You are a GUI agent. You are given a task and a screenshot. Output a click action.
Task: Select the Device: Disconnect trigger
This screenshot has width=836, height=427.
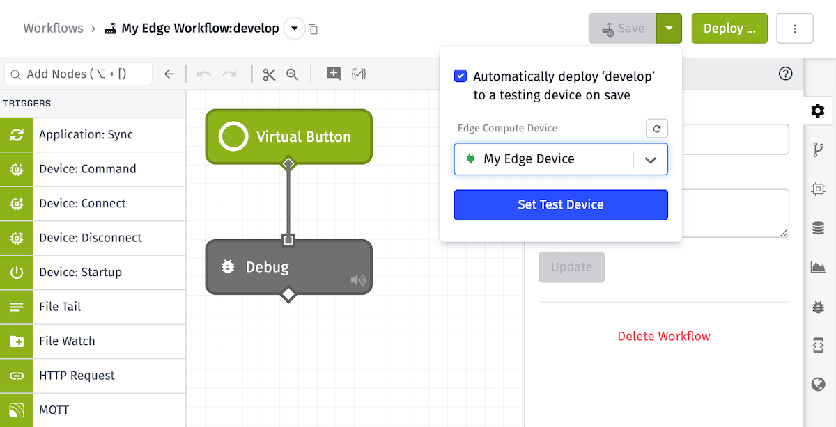pos(93,238)
